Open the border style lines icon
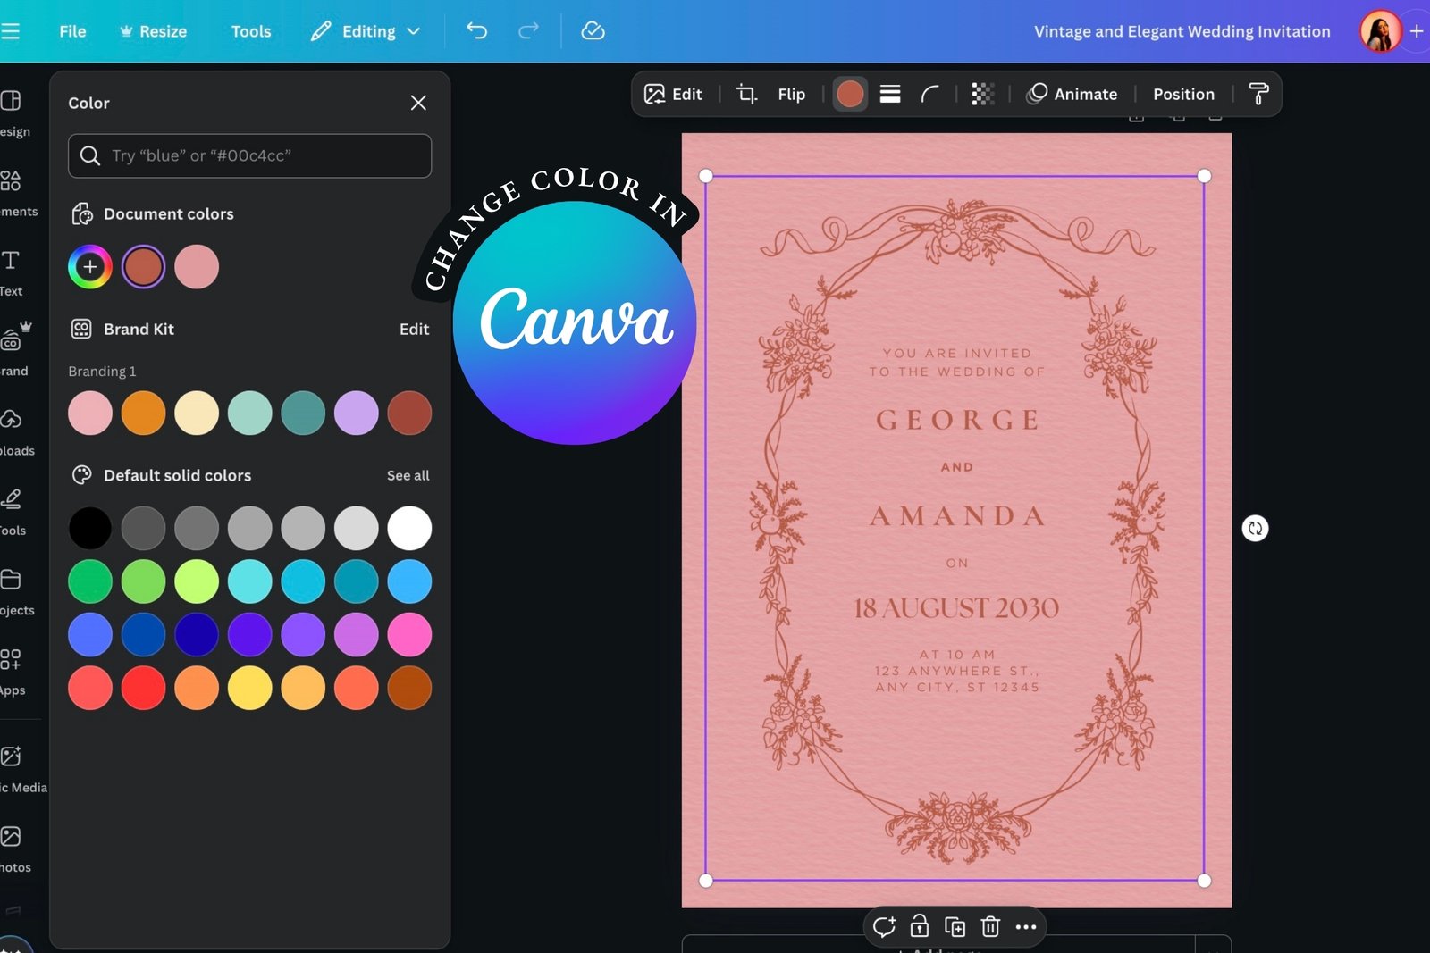 (x=889, y=94)
